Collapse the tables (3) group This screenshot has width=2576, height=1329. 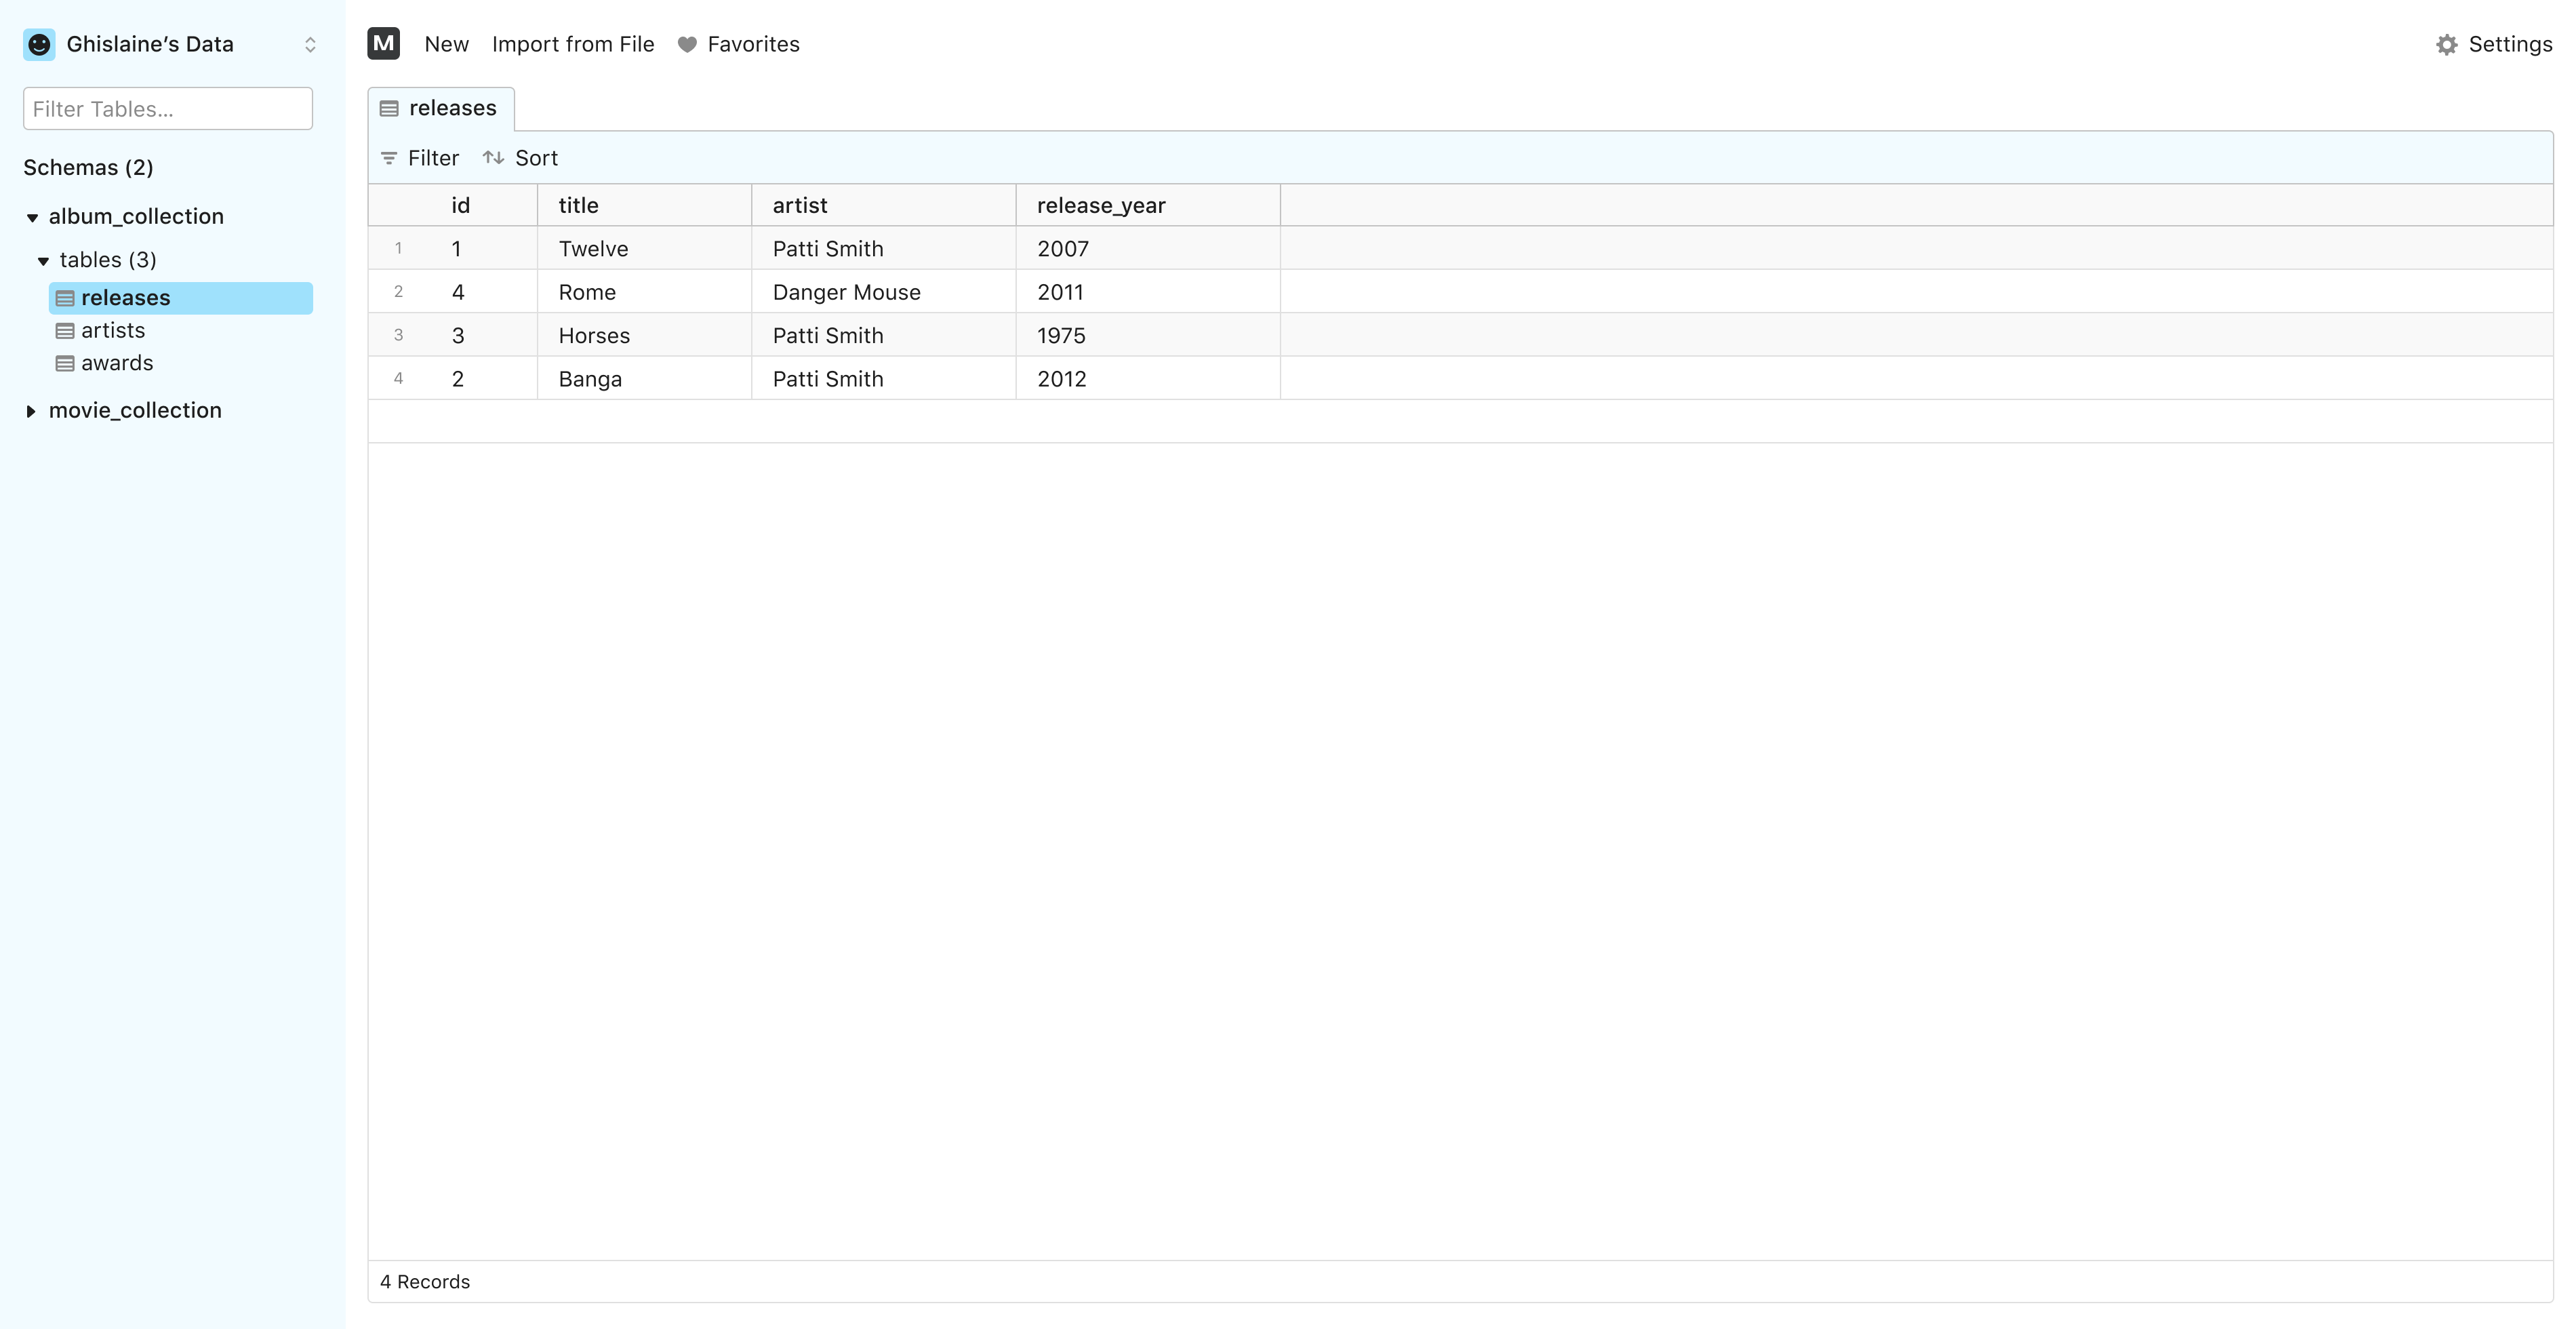pos(43,261)
